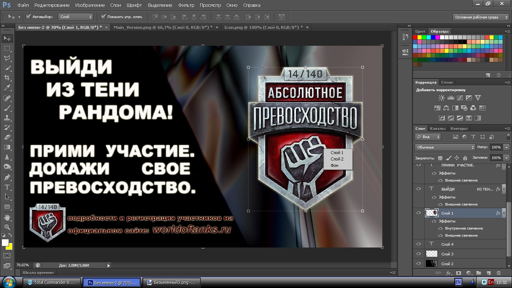
Task: Create a new group with the folder icon
Action: [x=479, y=273]
